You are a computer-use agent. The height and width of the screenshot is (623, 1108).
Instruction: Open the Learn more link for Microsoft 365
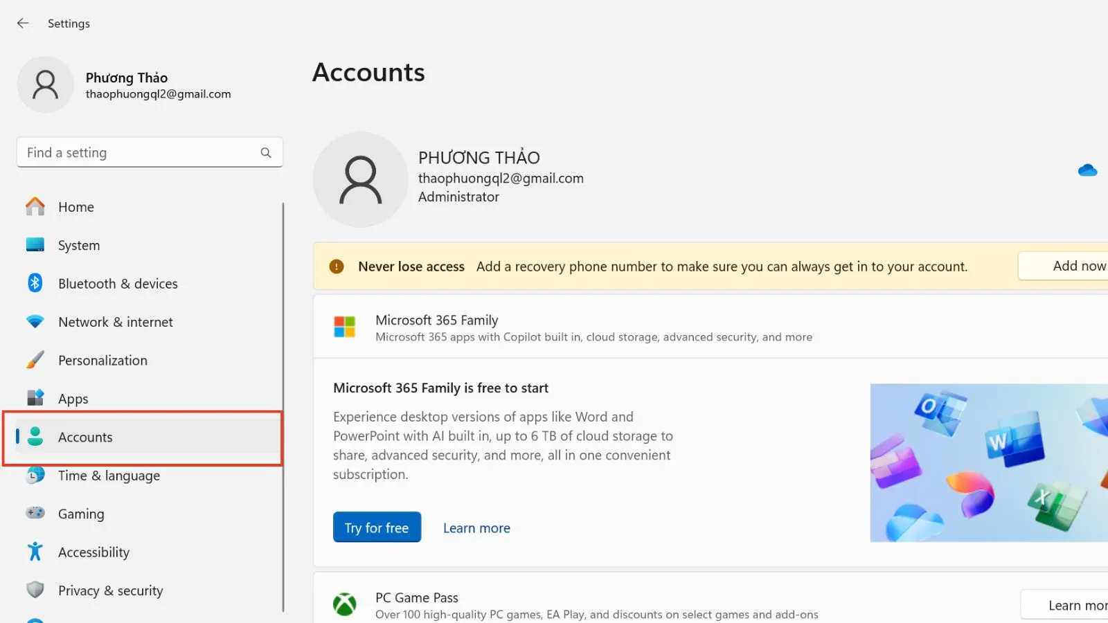tap(476, 527)
